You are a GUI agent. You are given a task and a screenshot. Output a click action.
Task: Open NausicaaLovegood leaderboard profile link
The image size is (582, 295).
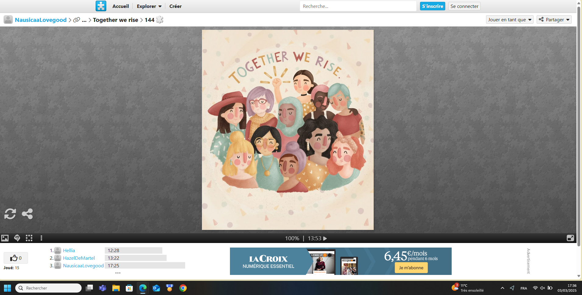(x=83, y=265)
